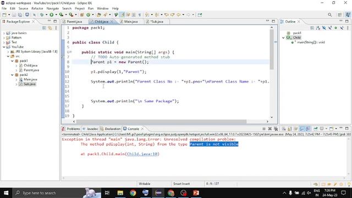Open File Explorer from the taskbar
The image size is (352, 198).
click(x=120, y=193)
